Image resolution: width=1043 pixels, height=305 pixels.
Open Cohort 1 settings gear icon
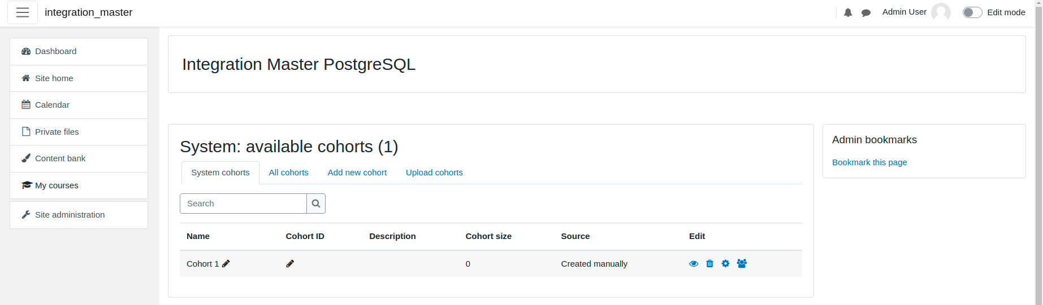point(725,263)
